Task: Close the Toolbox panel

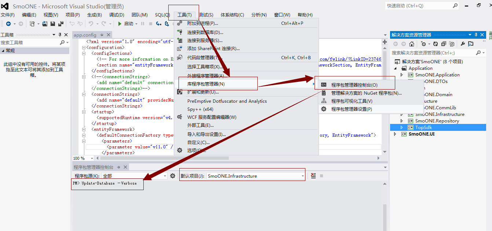Action: 66,35
